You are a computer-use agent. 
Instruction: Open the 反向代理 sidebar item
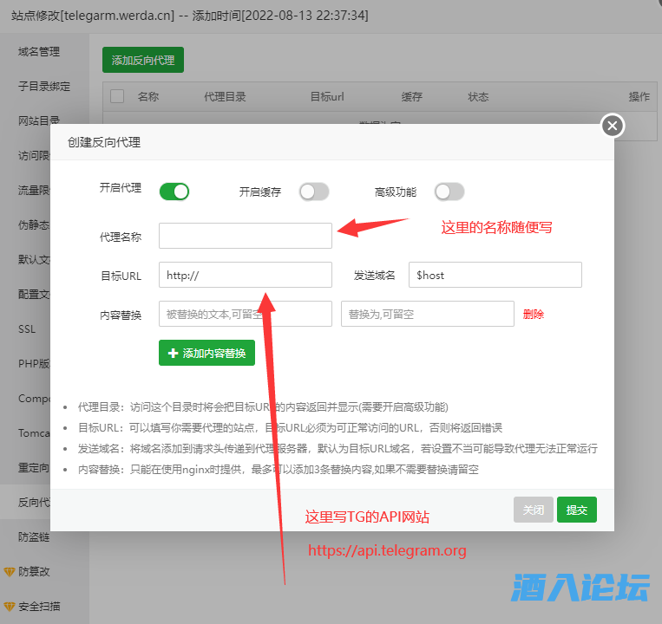pos(34,502)
